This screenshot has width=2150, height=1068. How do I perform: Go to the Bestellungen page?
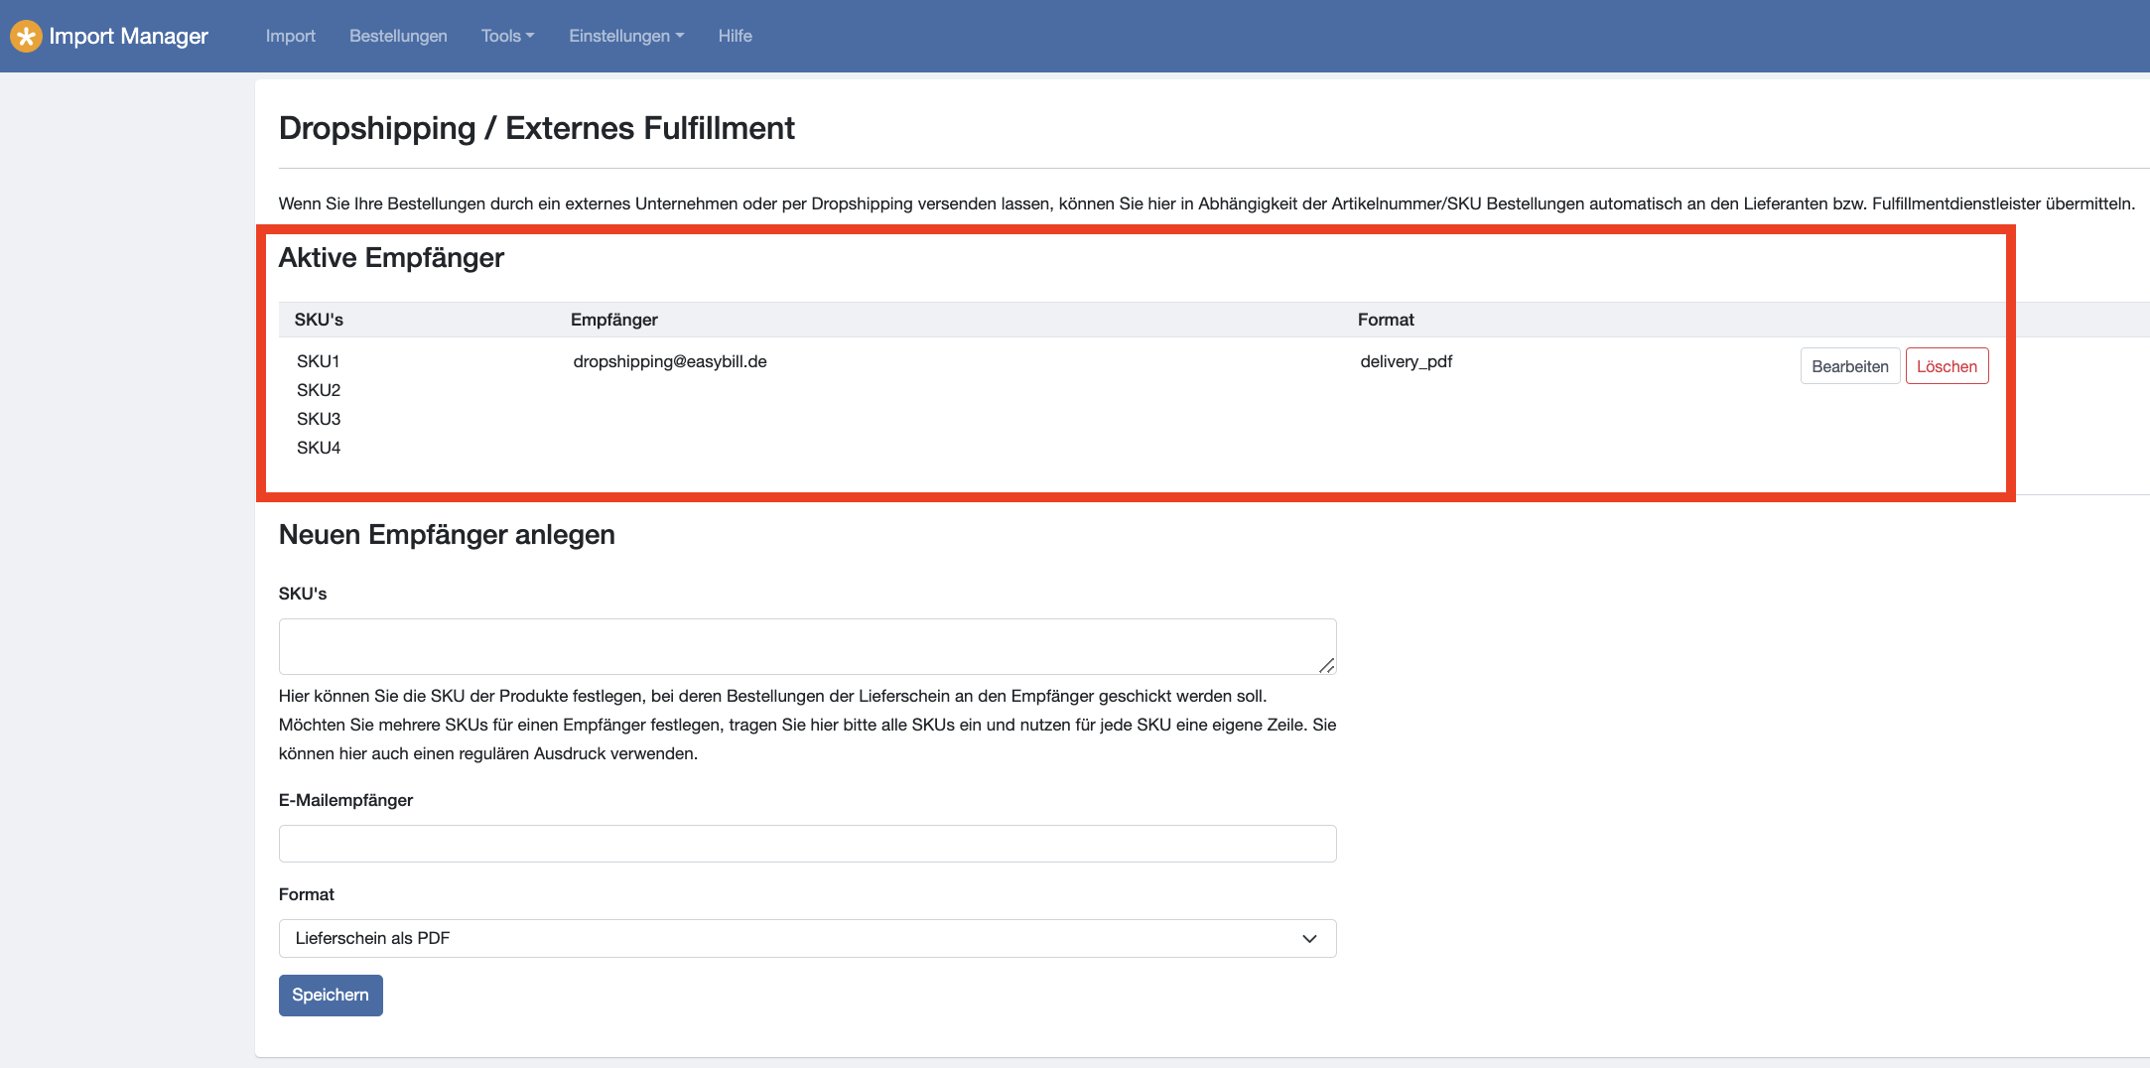398,37
